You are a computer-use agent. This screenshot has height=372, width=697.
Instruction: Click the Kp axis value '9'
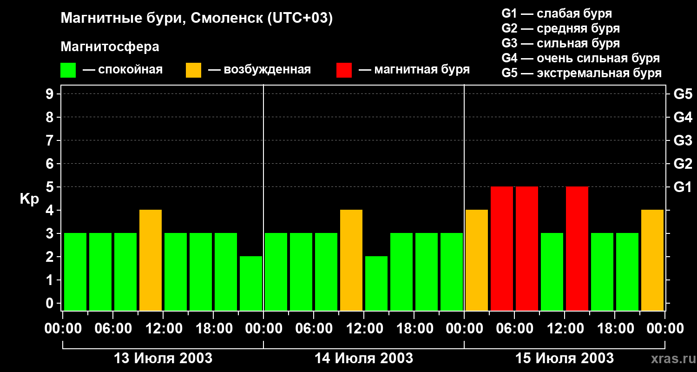coord(51,94)
